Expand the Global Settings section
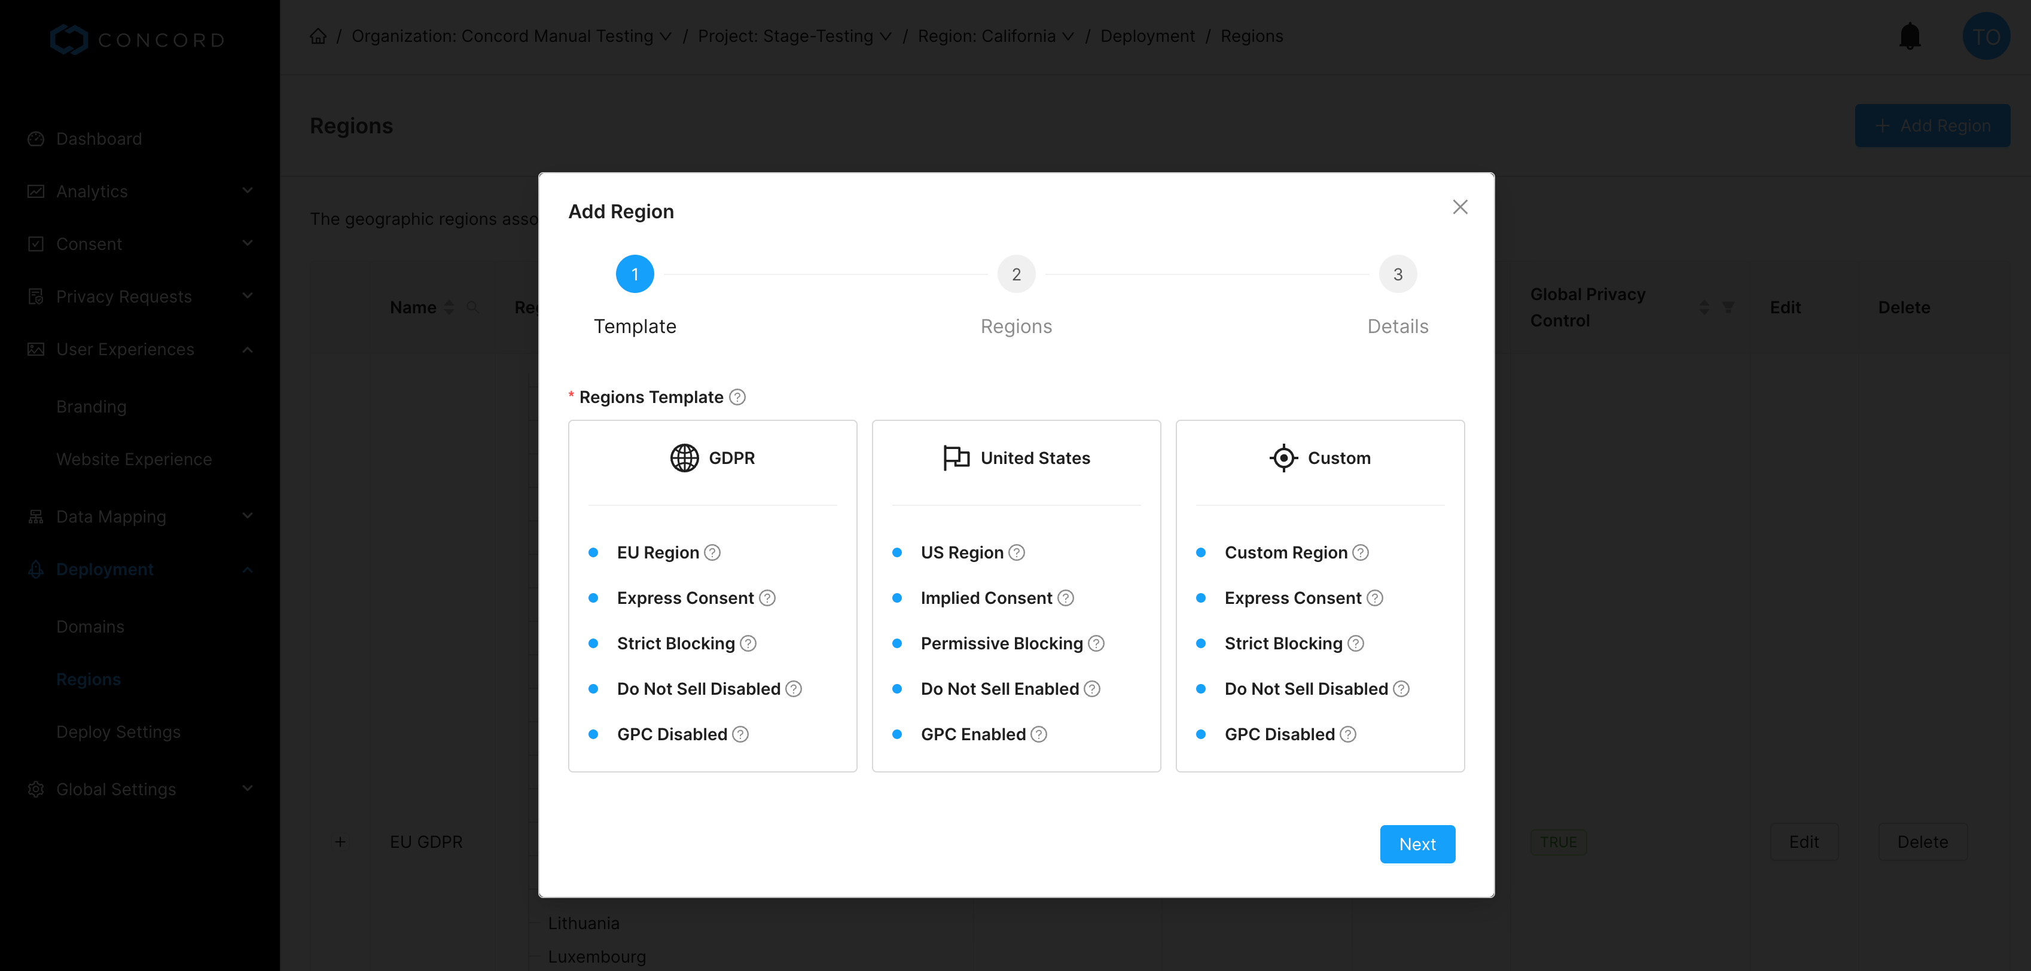This screenshot has height=971, width=2031. pyautogui.click(x=247, y=788)
